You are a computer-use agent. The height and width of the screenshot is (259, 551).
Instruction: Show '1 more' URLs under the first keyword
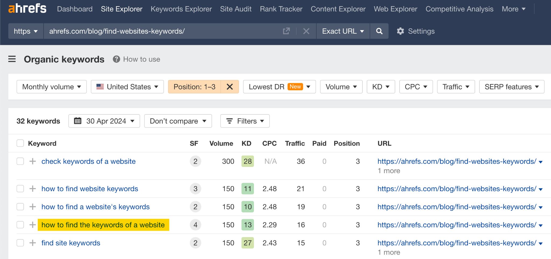click(x=388, y=170)
